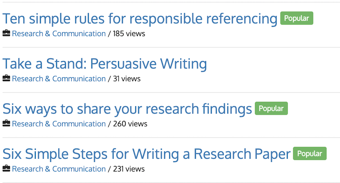Open Take a Stand: Persuasive Writing article
The image size is (340, 183).
105,64
